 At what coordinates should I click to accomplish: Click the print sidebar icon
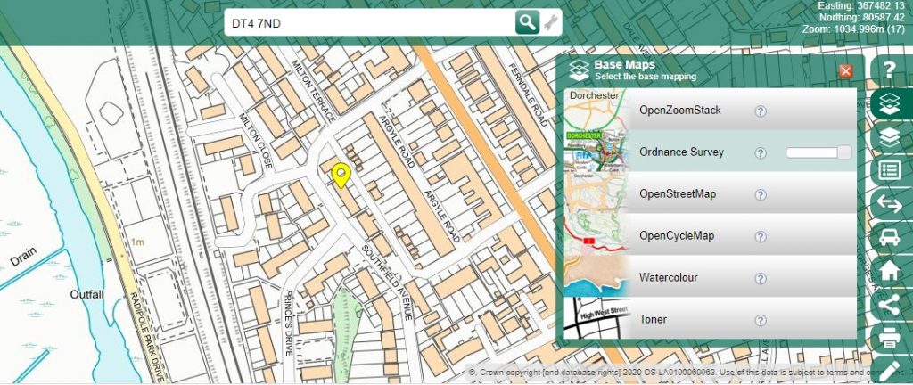889,338
